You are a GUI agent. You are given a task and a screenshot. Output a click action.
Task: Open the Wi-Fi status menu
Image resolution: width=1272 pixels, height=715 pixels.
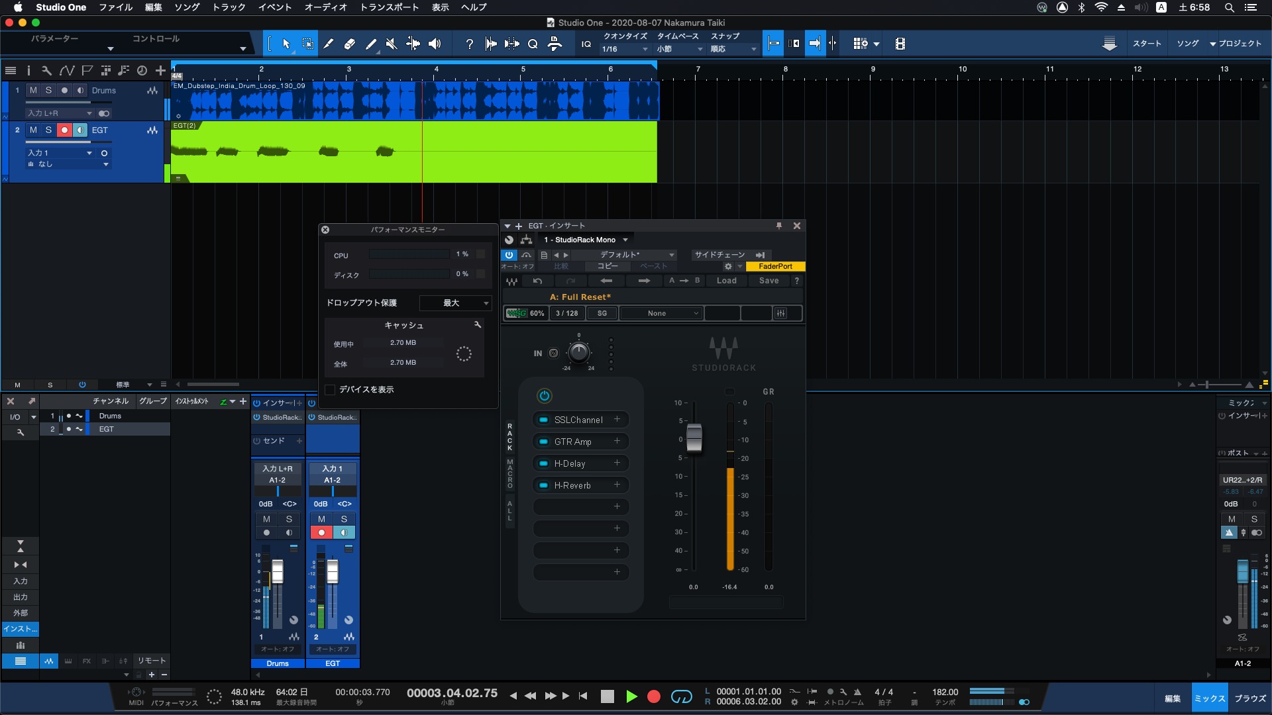coord(1101,7)
